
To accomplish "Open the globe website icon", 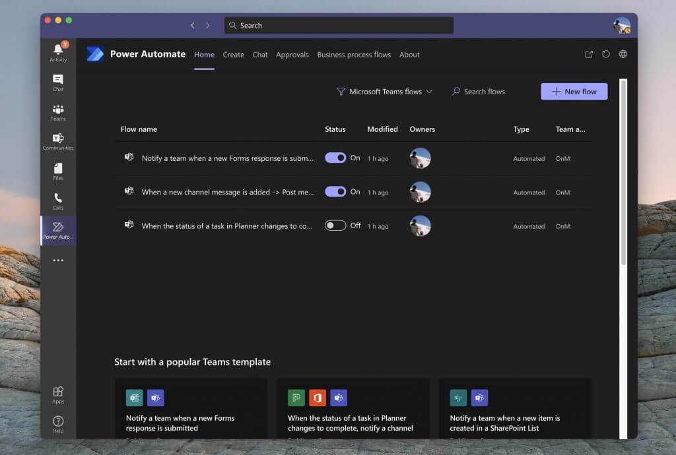I will 623,54.
